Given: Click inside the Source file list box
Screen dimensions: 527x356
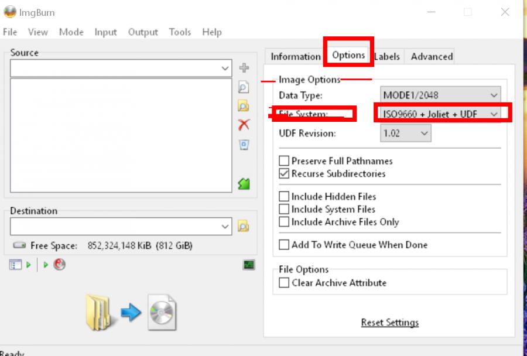Looking at the screenshot, I should 121,135.
